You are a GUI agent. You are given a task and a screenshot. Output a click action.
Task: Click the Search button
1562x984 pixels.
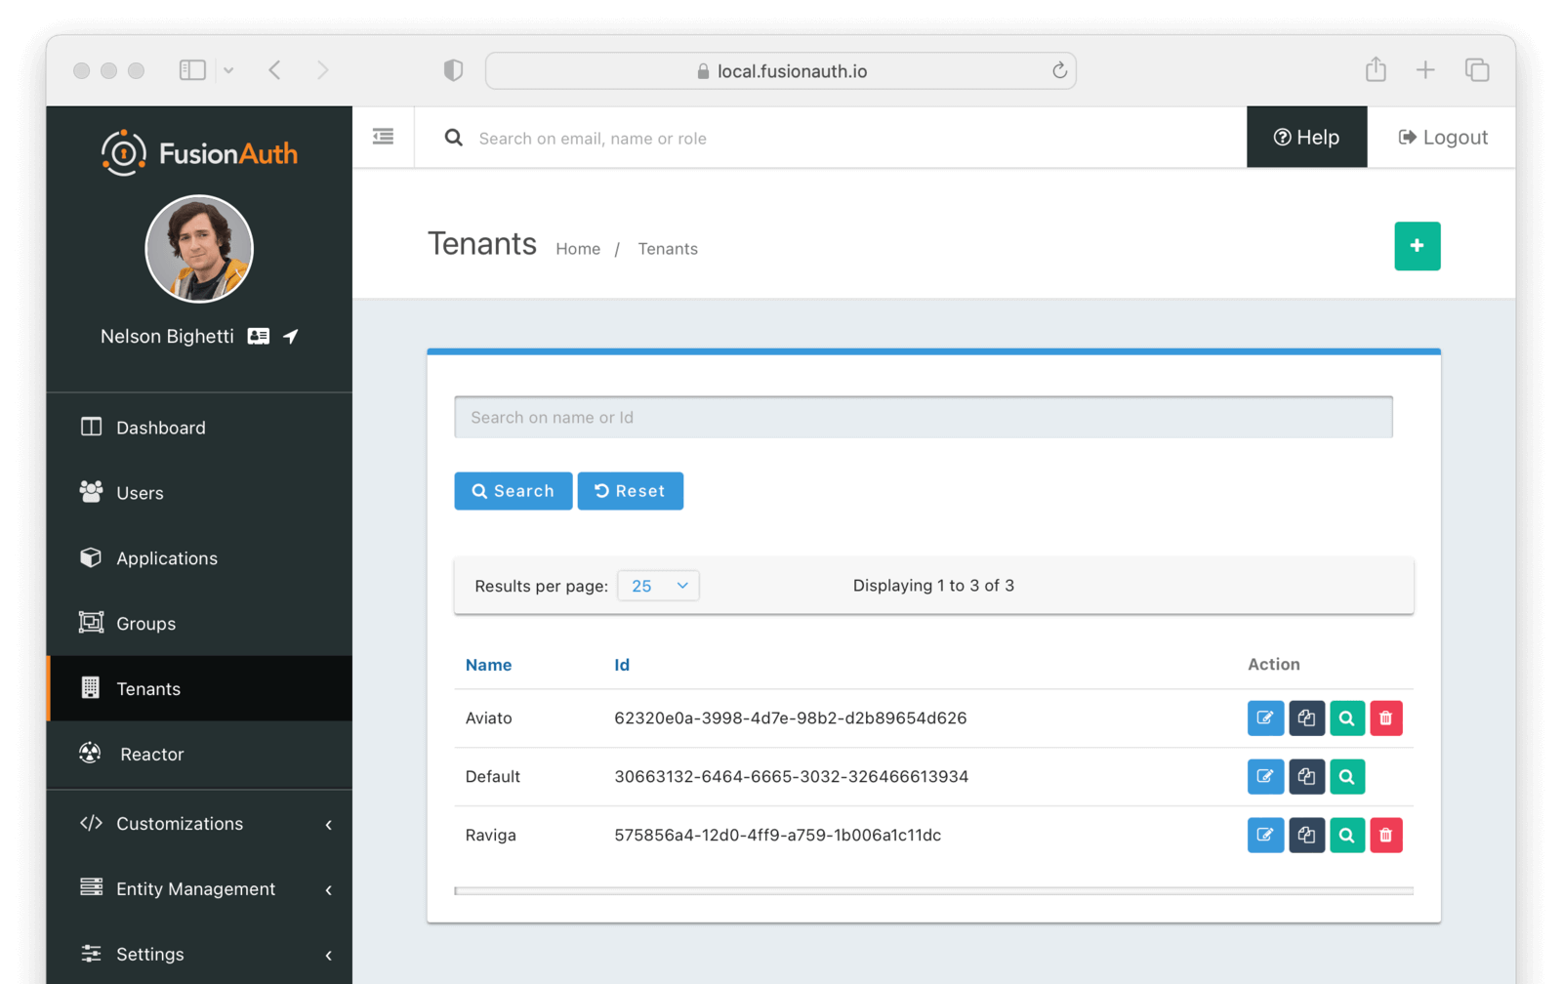[x=514, y=491]
